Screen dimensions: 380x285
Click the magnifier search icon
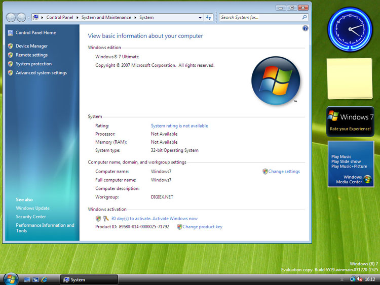click(305, 17)
